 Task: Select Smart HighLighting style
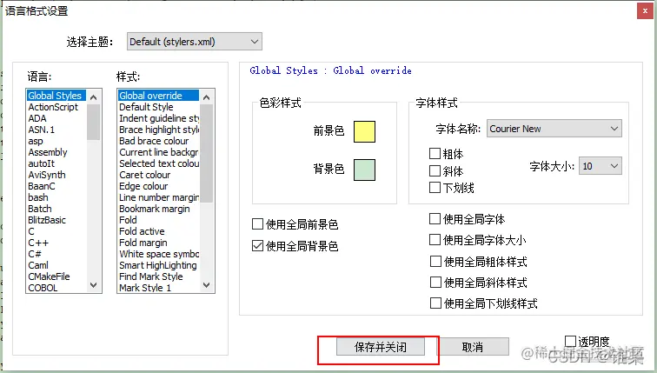tap(158, 265)
